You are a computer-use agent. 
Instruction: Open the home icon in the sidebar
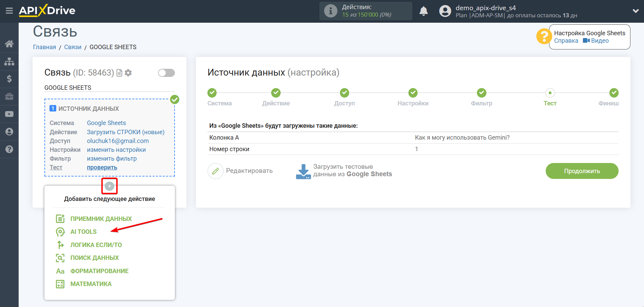coord(9,44)
